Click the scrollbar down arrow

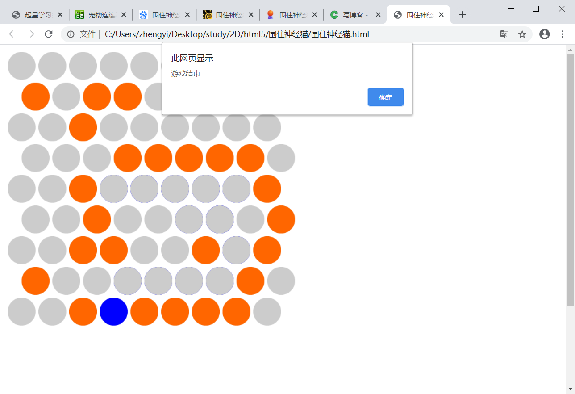pos(570,388)
